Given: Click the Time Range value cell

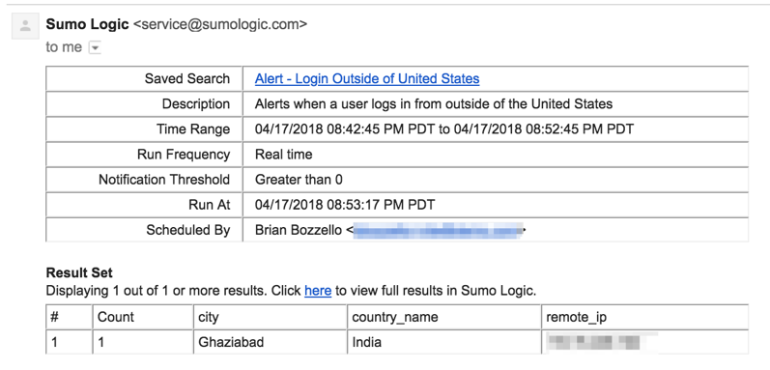Looking at the screenshot, I should [496, 129].
